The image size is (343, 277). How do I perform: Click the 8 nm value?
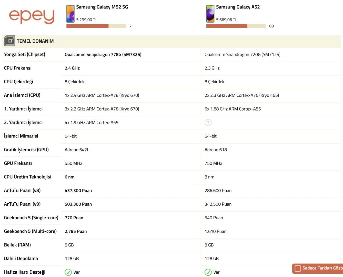209,177
